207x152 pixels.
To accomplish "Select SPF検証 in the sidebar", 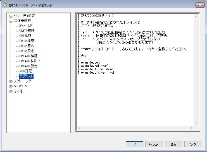I will coord(25,36).
